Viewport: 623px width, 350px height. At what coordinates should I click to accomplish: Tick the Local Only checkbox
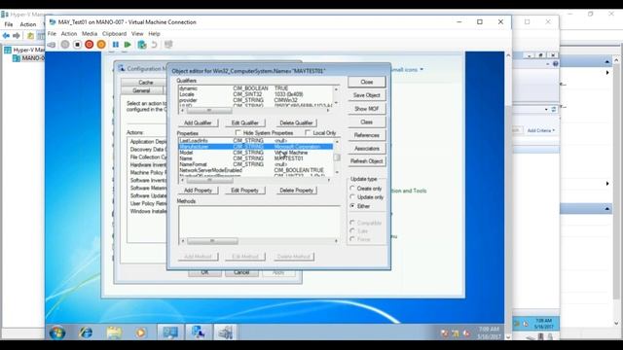(x=308, y=132)
